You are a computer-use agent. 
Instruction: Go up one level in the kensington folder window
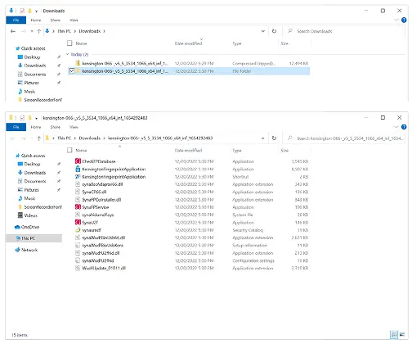coord(39,138)
